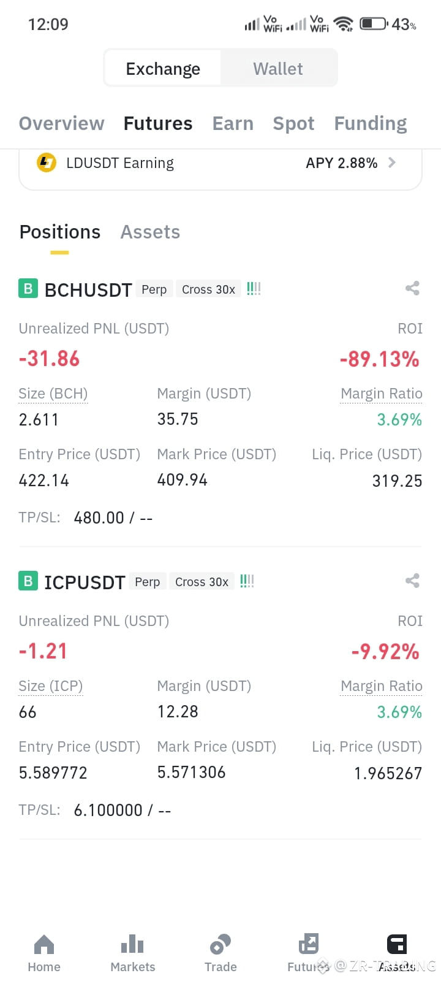The width and height of the screenshot is (441, 981).
Task: Open the Futures icon in bottom bar
Action: coord(308,944)
